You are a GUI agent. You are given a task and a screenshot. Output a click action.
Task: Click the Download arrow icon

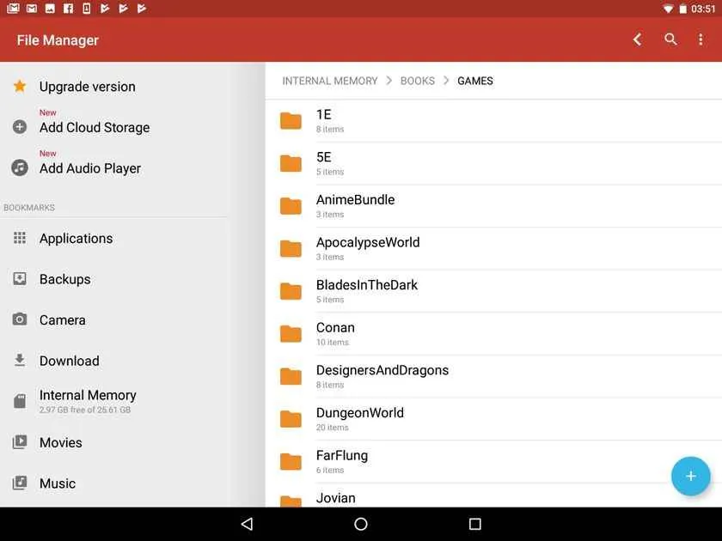tap(20, 360)
